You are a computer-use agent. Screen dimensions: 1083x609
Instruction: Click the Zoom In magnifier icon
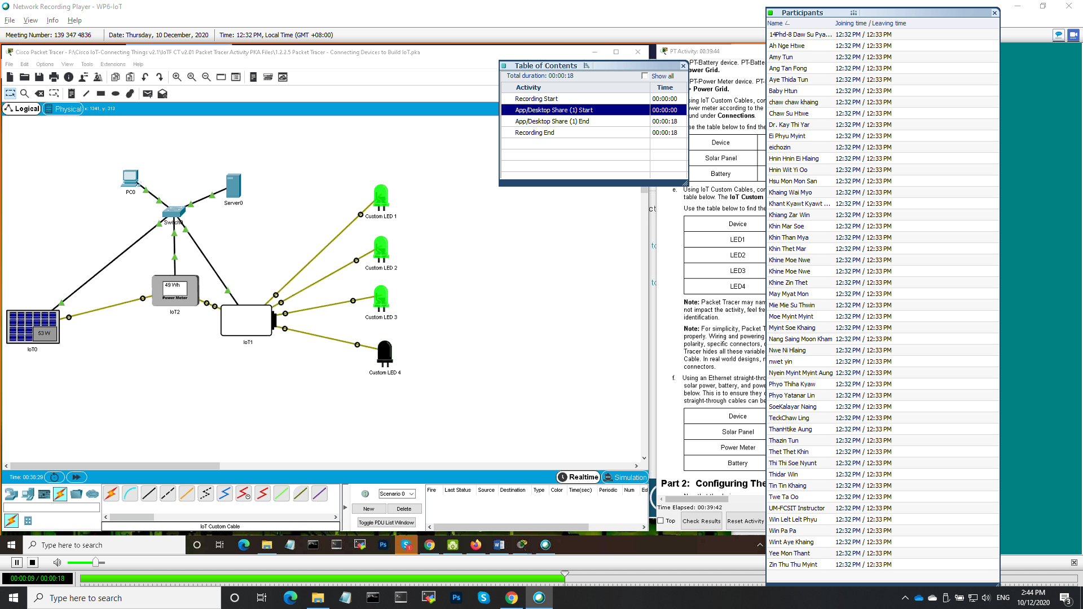pos(177,77)
